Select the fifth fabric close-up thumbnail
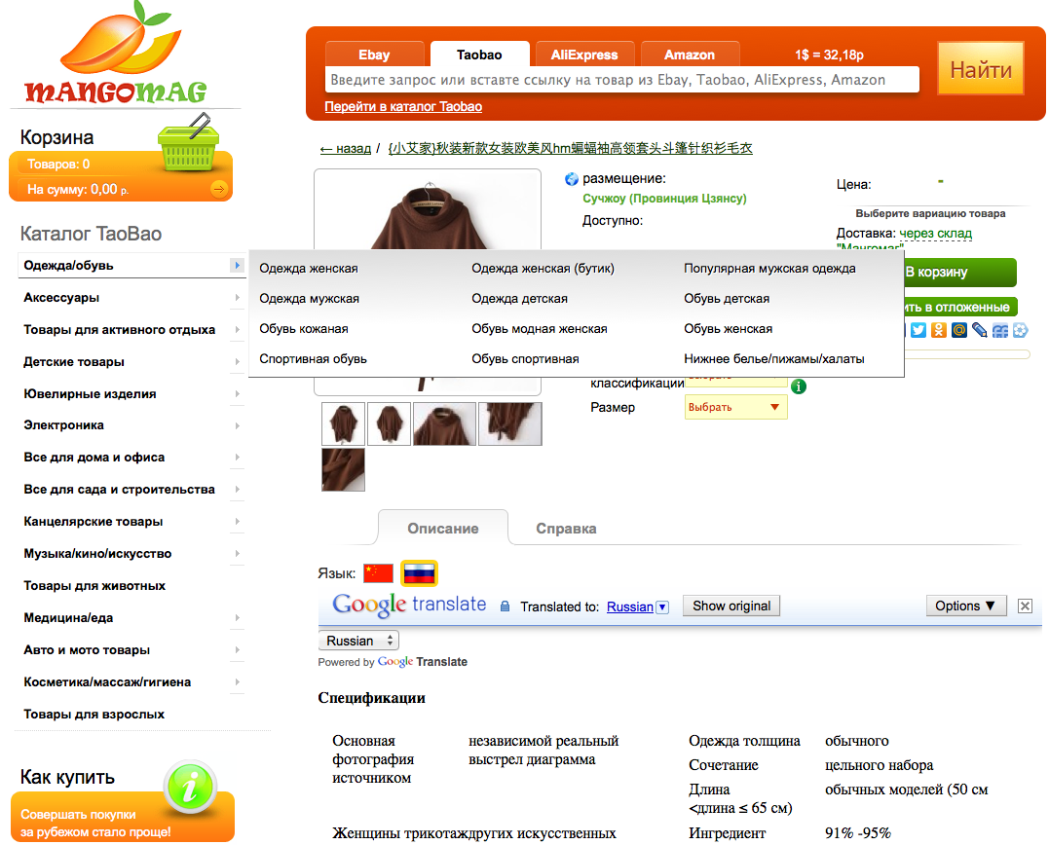1049x845 pixels. [x=343, y=469]
